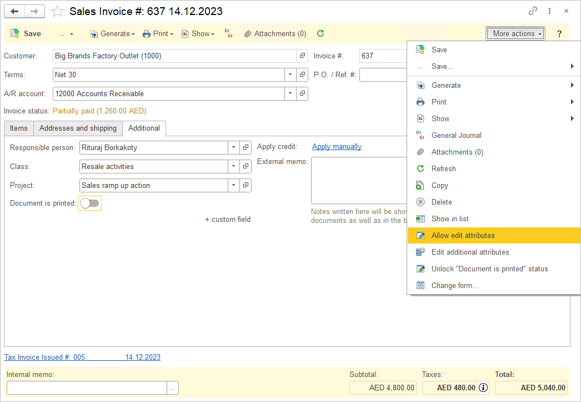Select Allow edit attributes from menu
The height and width of the screenshot is (402, 581).
(463, 235)
